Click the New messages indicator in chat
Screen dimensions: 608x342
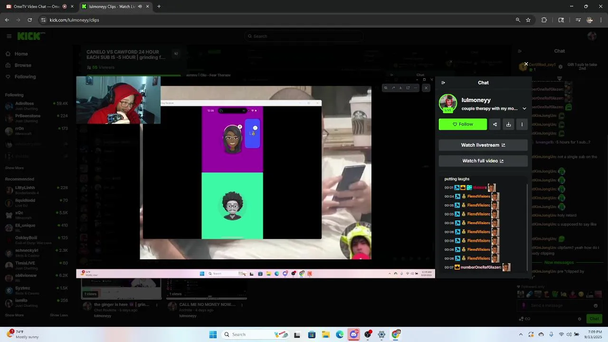point(559,262)
